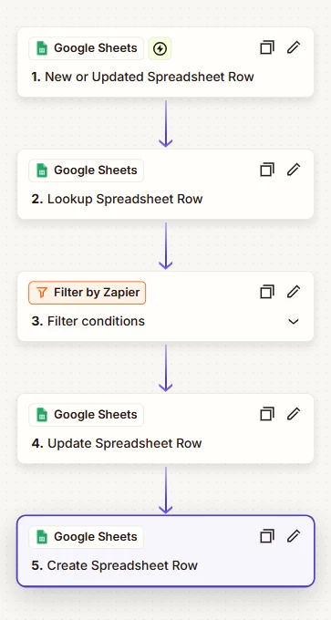Open step 1 New or Updated Spreadsheet Row
The image size is (331, 620).
pyautogui.click(x=143, y=77)
